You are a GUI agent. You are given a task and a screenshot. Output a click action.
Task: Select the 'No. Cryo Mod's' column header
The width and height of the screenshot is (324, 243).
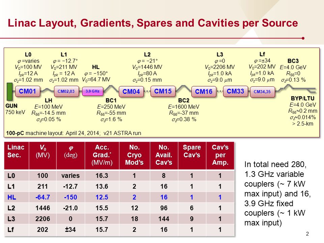135,155
